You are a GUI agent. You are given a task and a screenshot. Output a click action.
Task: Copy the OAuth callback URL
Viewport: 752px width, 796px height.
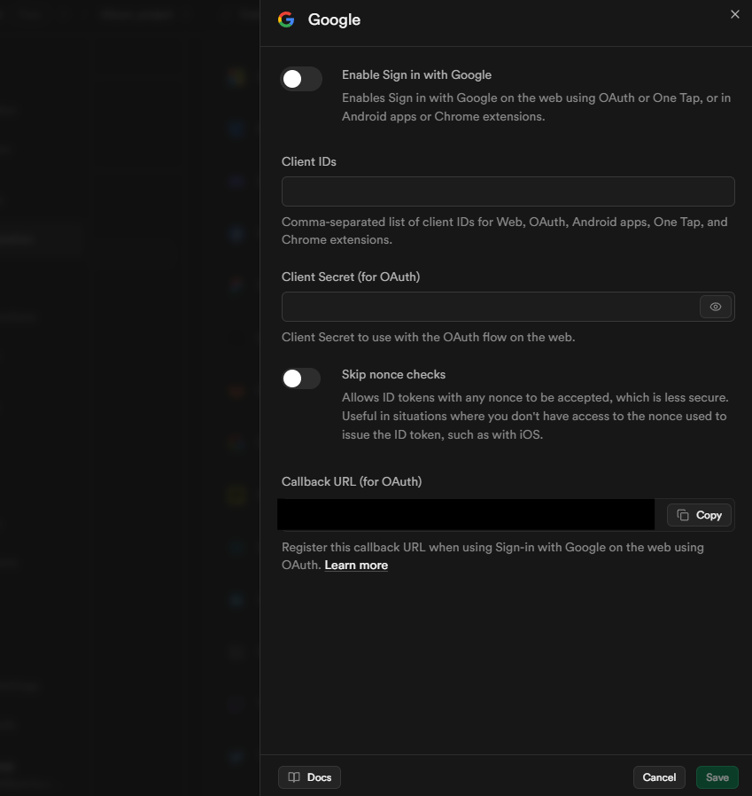click(x=699, y=515)
